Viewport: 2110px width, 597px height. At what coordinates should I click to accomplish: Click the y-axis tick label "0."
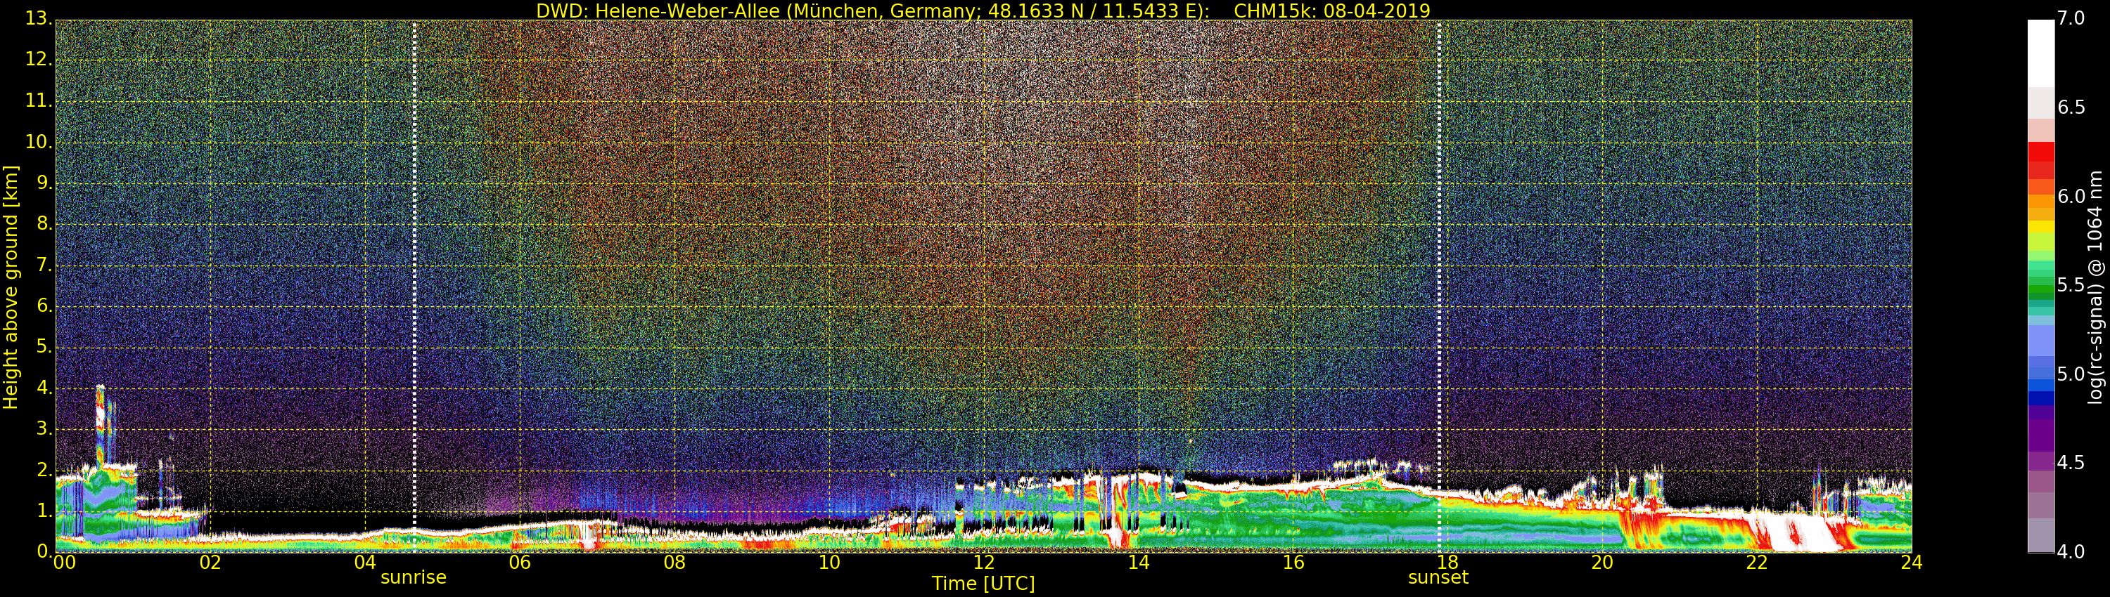coord(44,552)
